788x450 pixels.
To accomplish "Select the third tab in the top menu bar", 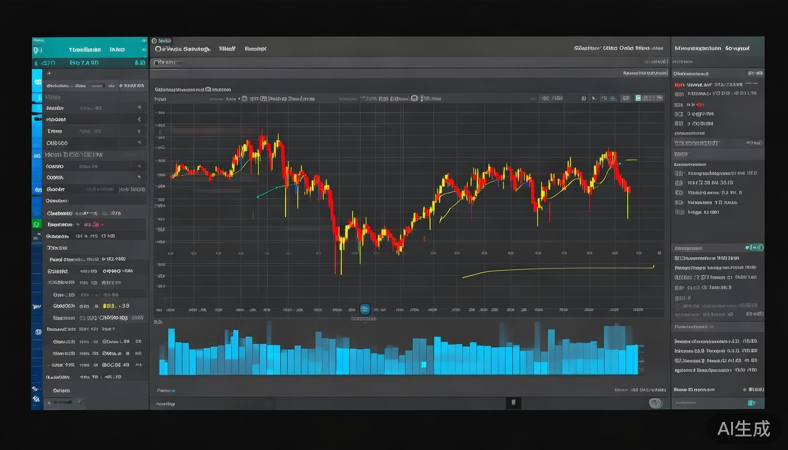I will (255, 49).
